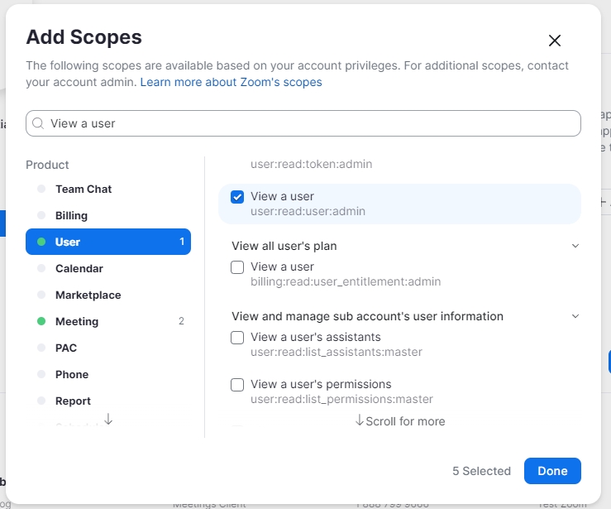Uncheck View a user user:read:user:admin
The image size is (611, 509).
pyautogui.click(x=237, y=197)
